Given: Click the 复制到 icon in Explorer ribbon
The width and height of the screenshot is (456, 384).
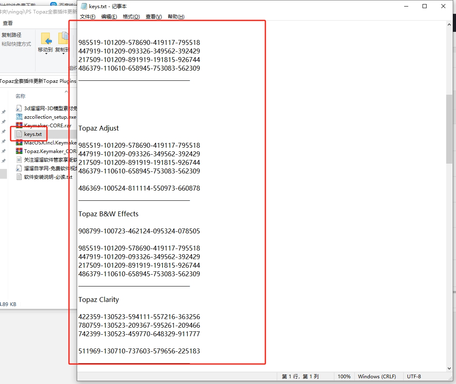Looking at the screenshot, I should click(x=63, y=39).
